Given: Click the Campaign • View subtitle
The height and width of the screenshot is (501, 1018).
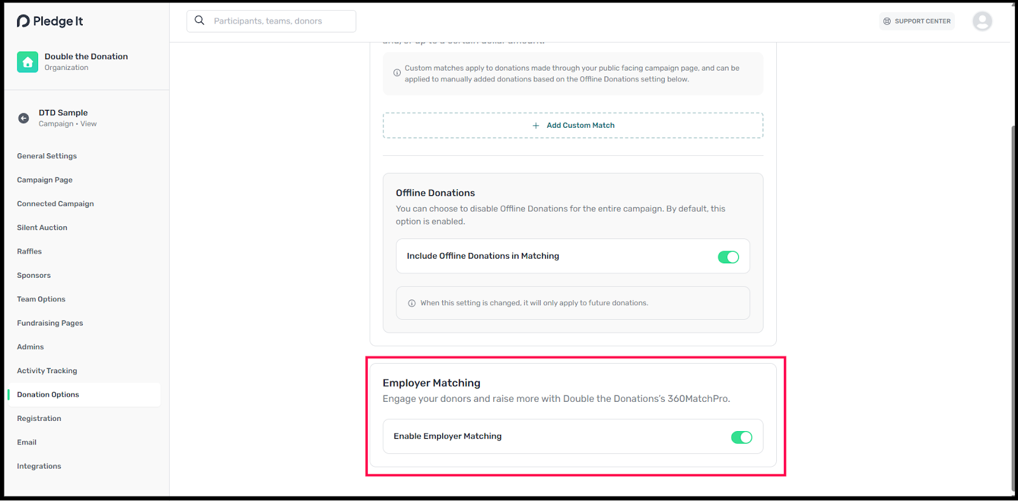Looking at the screenshot, I should click(67, 124).
